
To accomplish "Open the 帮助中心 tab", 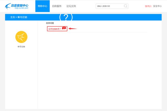I will [x=42, y=6].
